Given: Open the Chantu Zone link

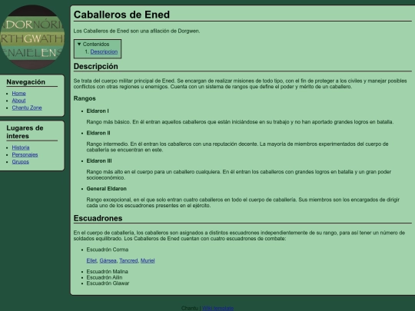Looking at the screenshot, I should (x=27, y=108).
